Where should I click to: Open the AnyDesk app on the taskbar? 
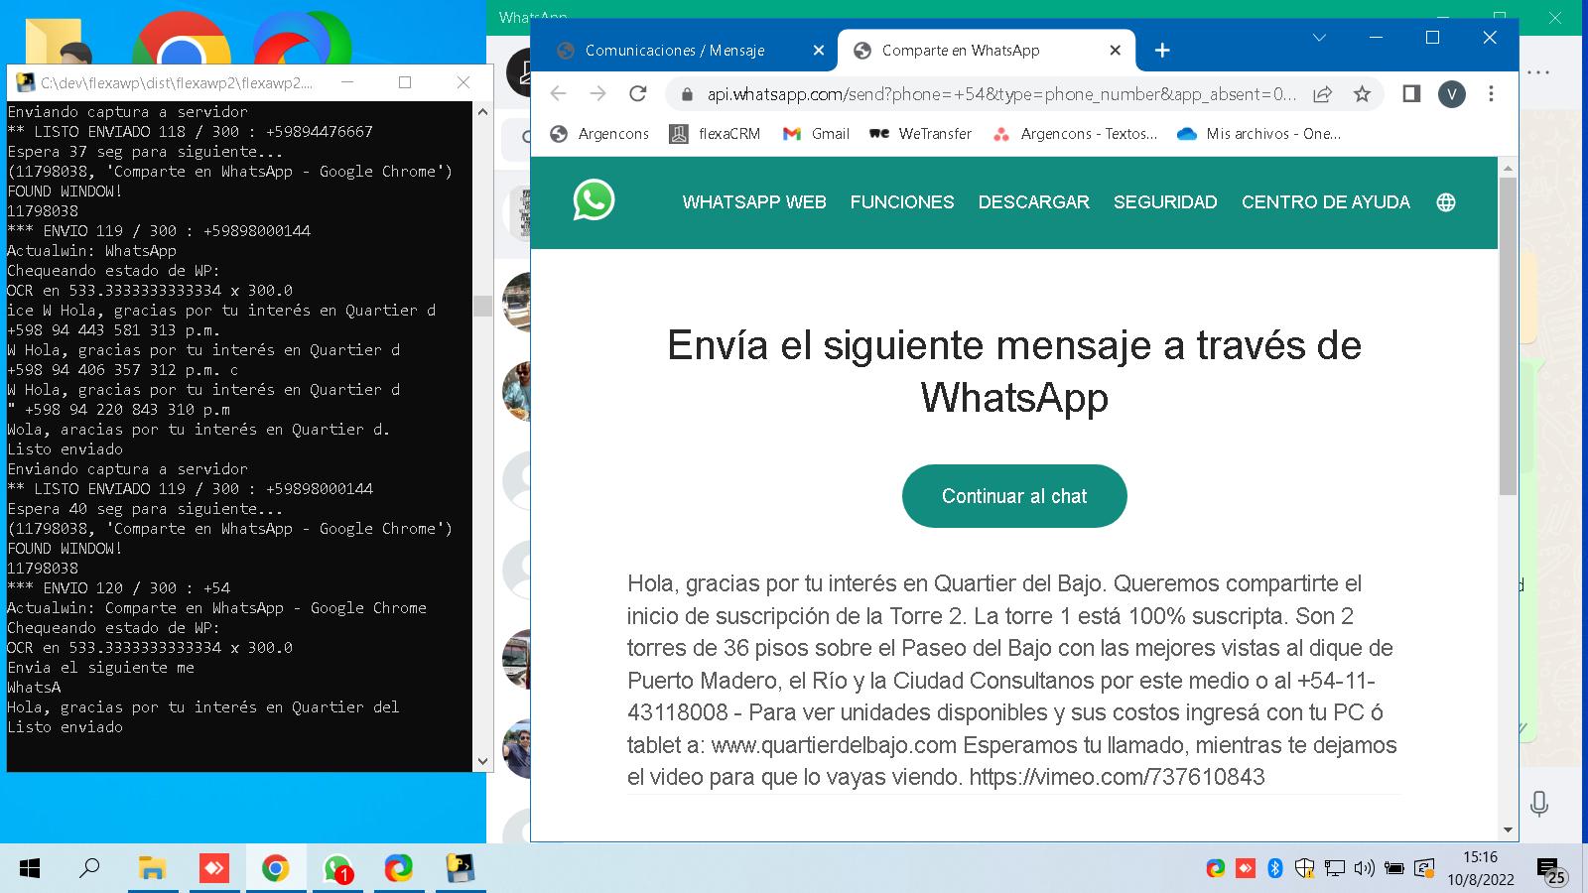213,869
